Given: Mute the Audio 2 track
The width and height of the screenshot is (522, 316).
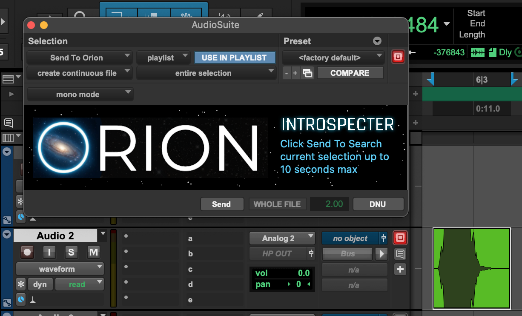Looking at the screenshot, I should tap(93, 252).
